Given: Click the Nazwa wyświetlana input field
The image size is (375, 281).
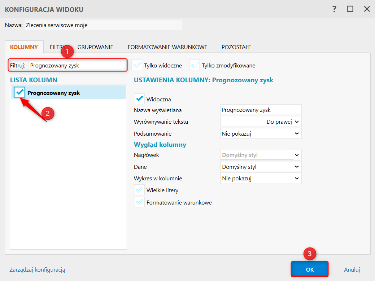Looking at the screenshot, I should coord(261,110).
